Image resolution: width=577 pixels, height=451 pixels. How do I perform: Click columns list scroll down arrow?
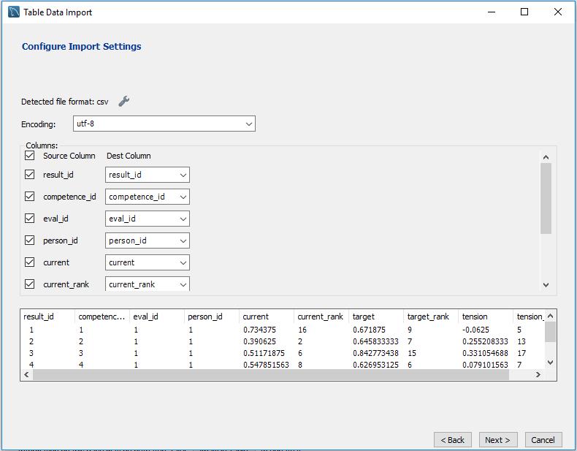coord(546,285)
